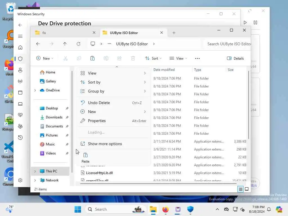This screenshot has height=216, width=288.
Task: Open the Windows Start menu
Action: (78, 209)
